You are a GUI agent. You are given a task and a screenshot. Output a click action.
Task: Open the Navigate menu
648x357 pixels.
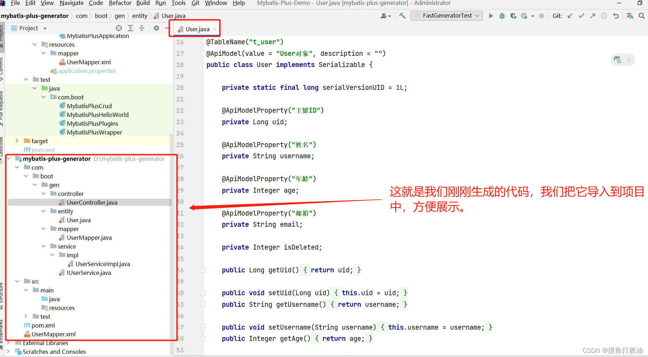point(71,3)
